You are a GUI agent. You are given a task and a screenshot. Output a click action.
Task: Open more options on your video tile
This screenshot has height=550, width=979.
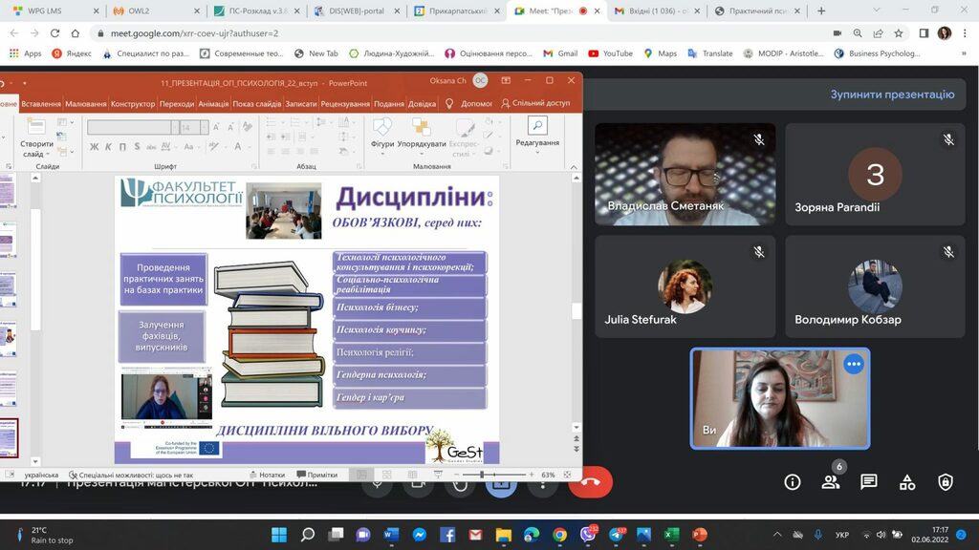[853, 364]
